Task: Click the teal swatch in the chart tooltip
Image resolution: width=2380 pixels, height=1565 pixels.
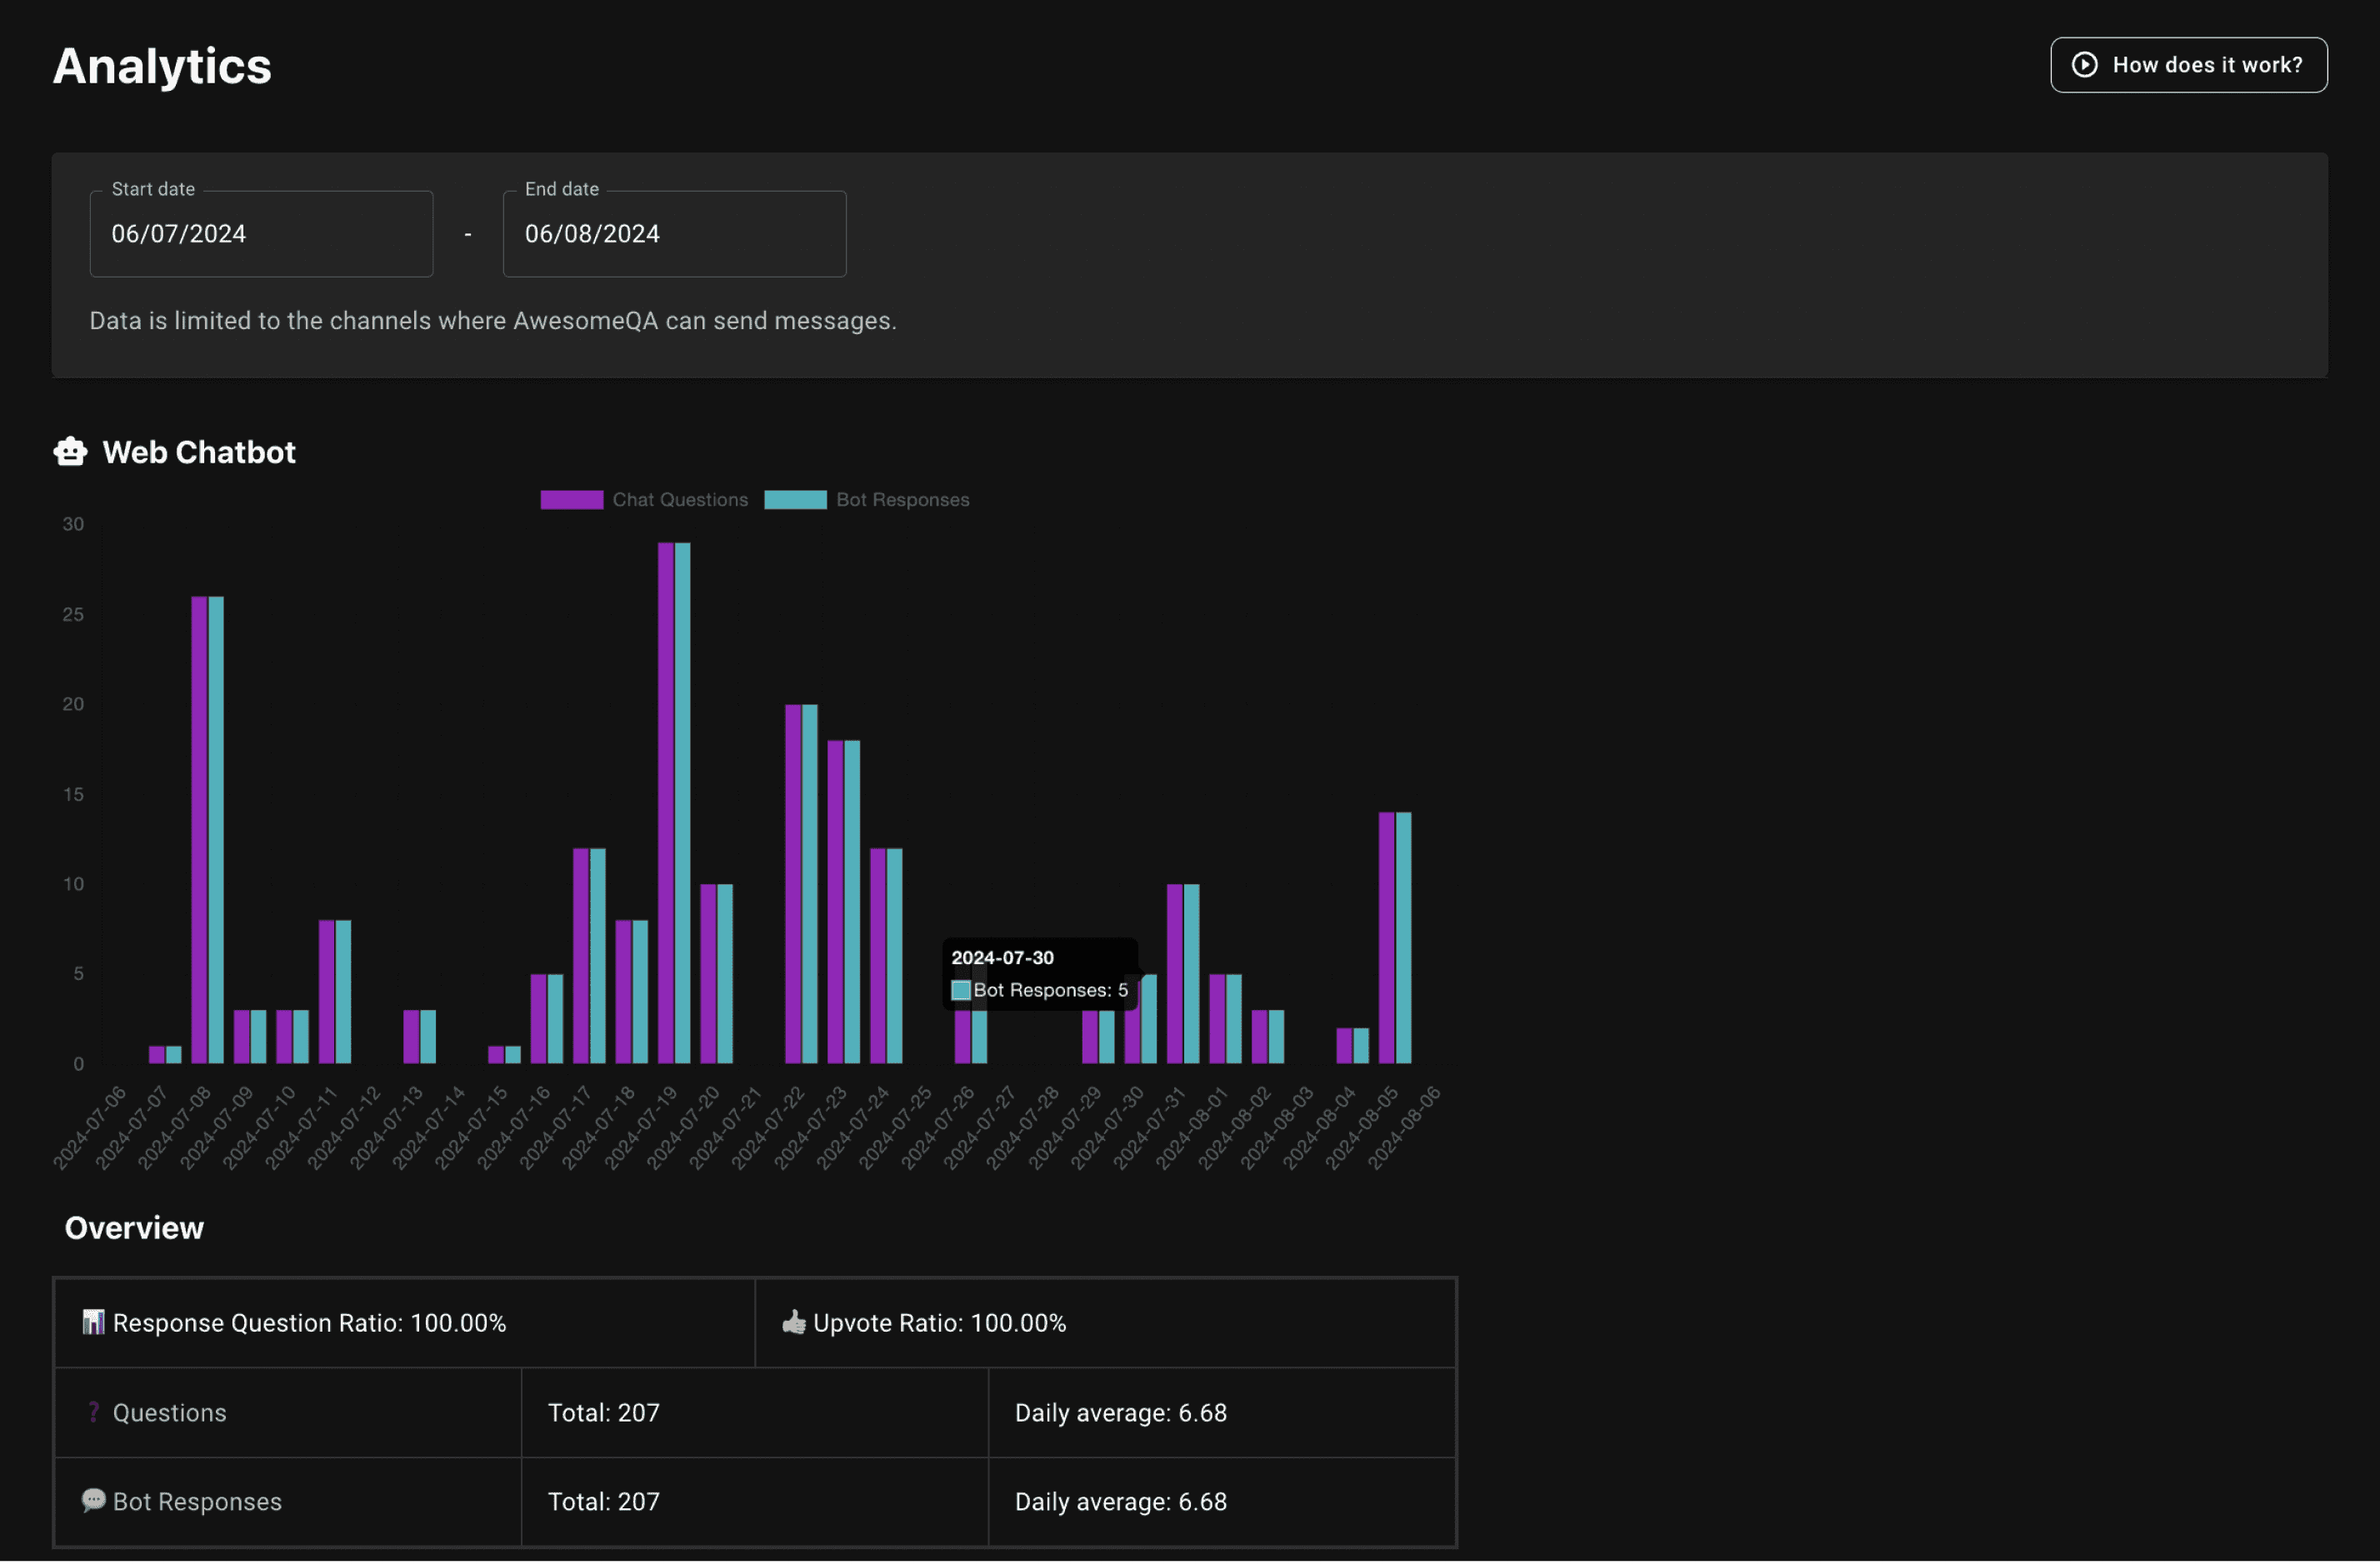Action: coord(961,990)
